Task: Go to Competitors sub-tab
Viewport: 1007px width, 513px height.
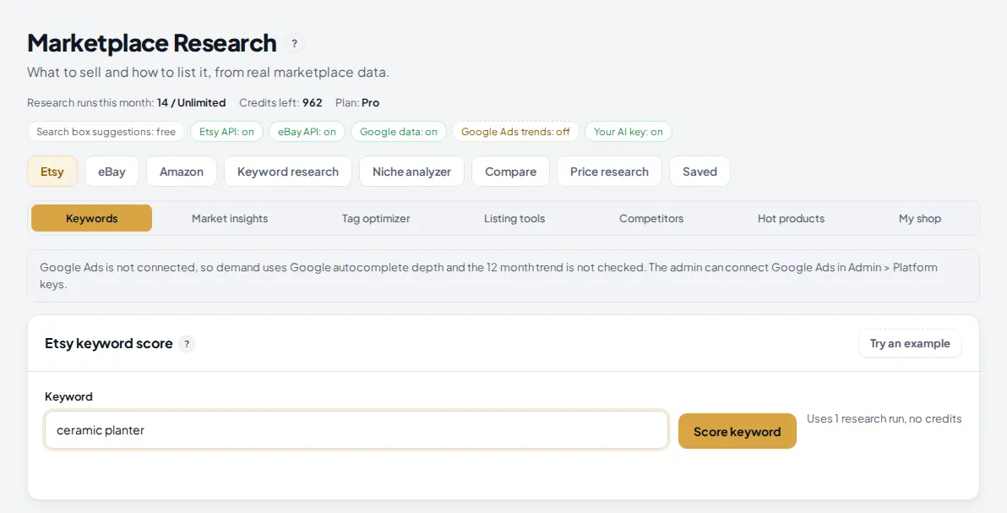Action: [651, 219]
